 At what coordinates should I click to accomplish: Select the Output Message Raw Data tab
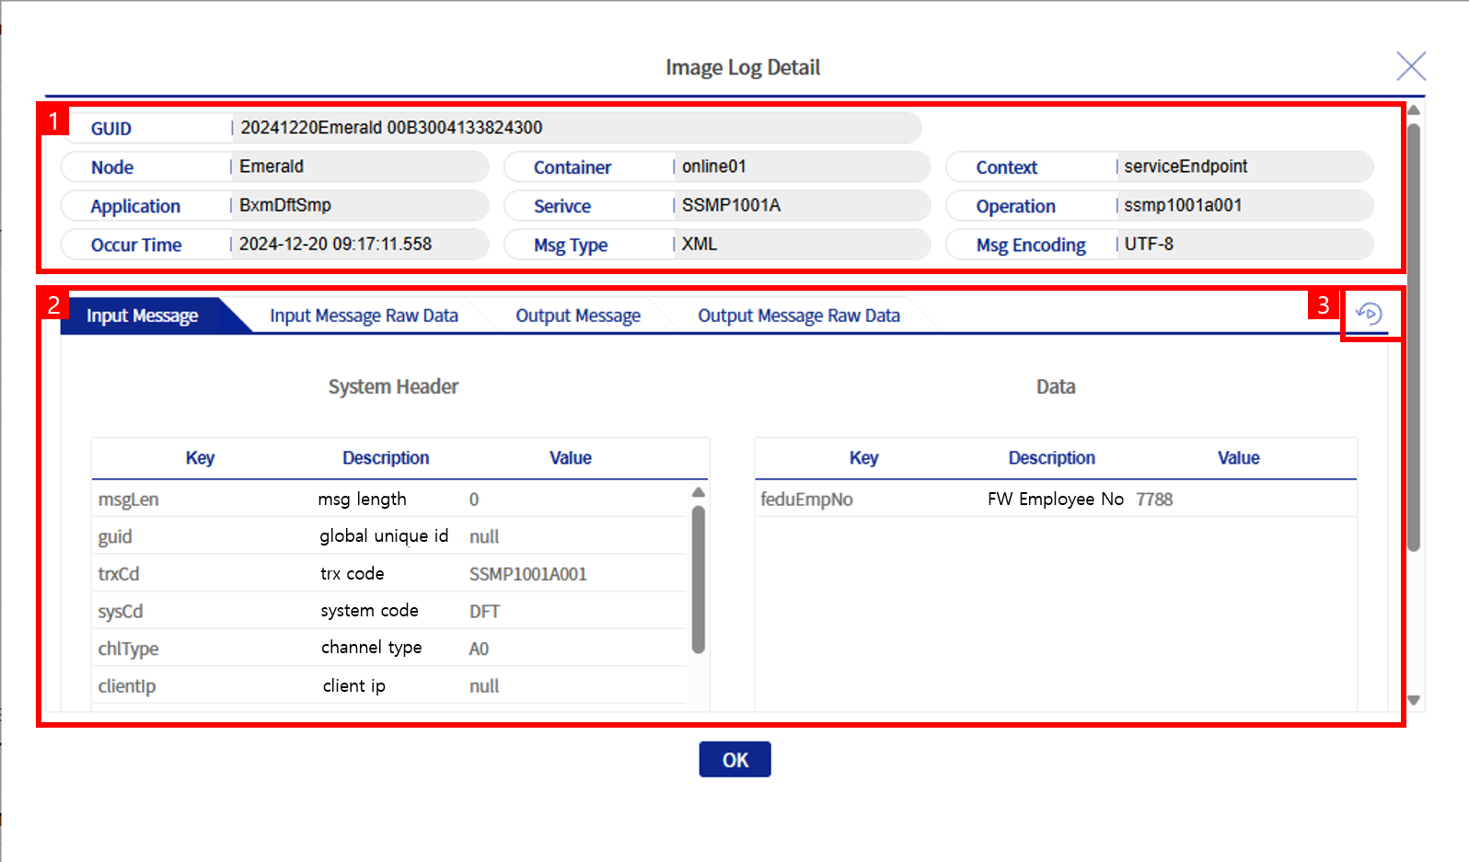pos(798,316)
